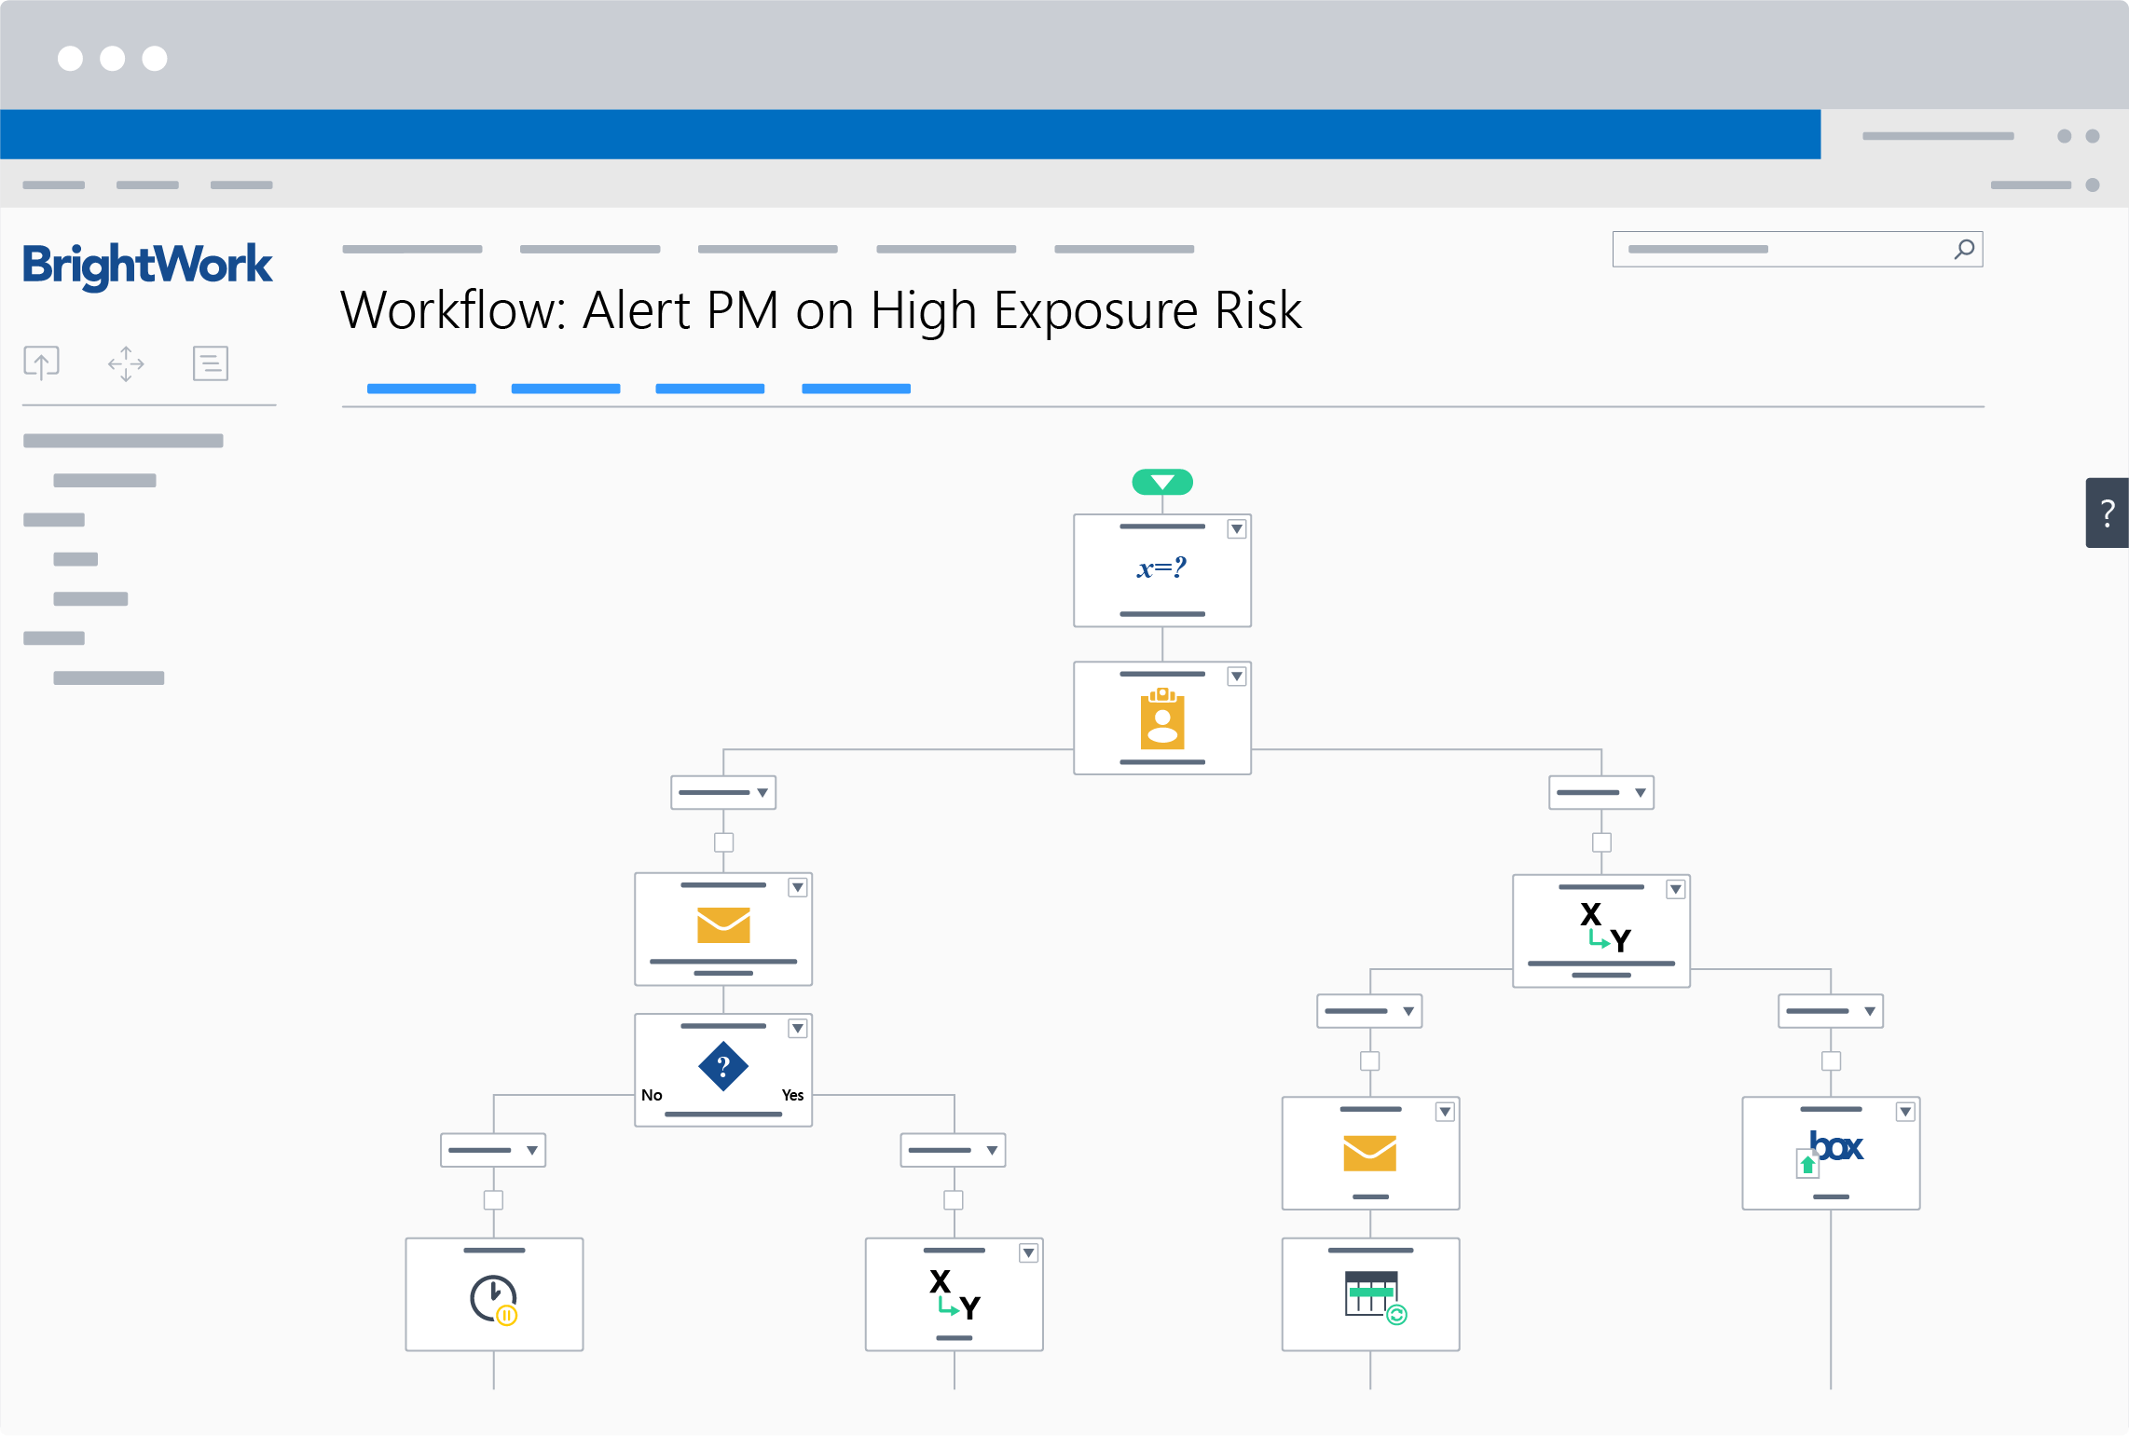The height and width of the screenshot is (1436, 2129).
Task: Click the table calendar update item icon
Action: click(1373, 1296)
